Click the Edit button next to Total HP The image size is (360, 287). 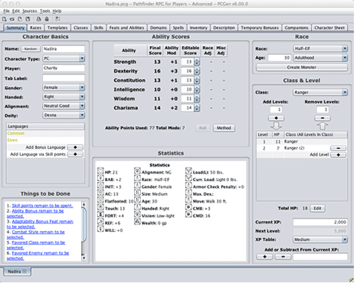pos(317,208)
